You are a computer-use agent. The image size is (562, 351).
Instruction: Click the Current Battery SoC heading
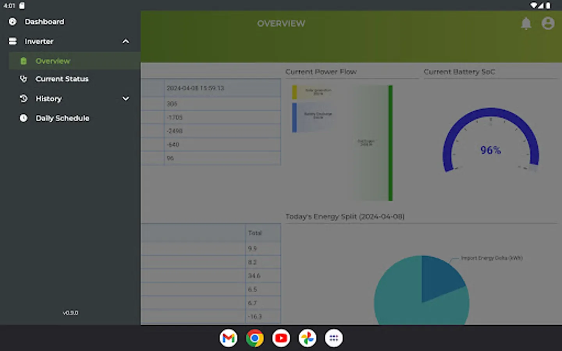pyautogui.click(x=459, y=72)
